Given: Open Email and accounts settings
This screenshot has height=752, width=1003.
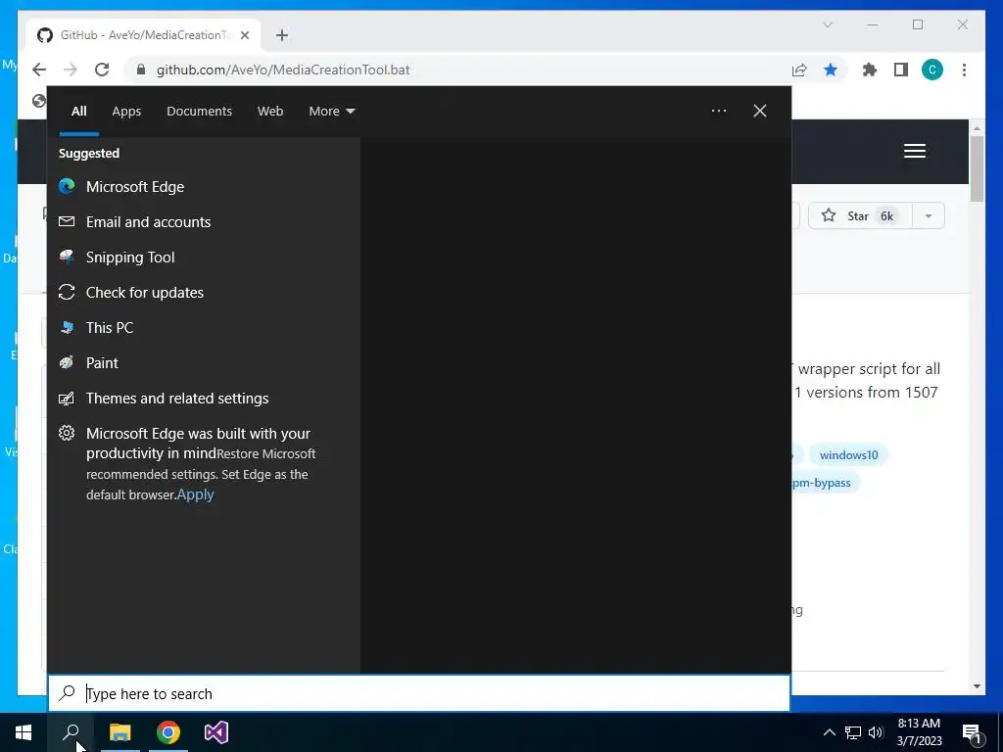Looking at the screenshot, I should (204, 222).
